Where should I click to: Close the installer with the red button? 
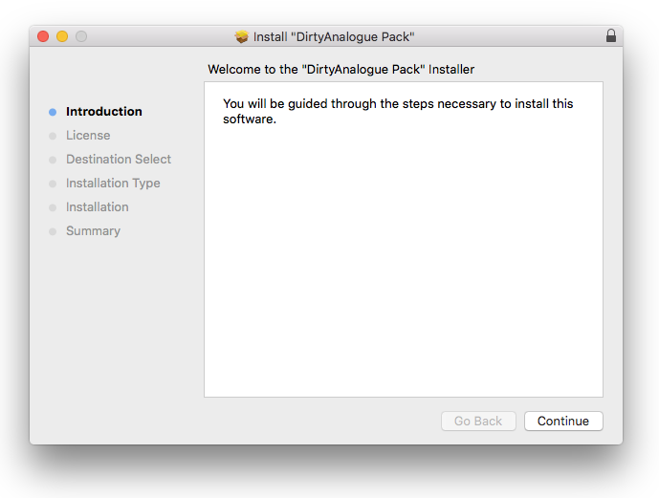coord(43,36)
